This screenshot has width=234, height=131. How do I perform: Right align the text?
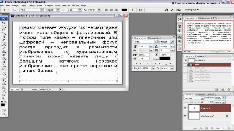point(116,10)
